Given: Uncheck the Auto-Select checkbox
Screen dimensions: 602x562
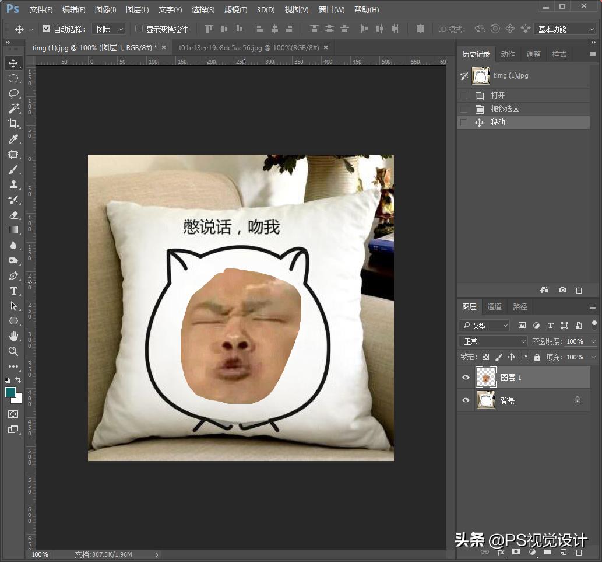Looking at the screenshot, I should coord(47,29).
